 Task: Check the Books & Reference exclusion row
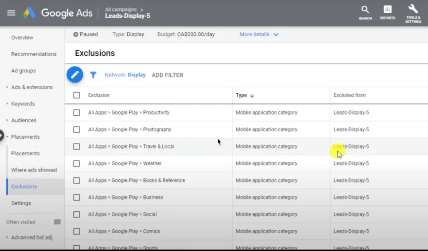coord(76,181)
